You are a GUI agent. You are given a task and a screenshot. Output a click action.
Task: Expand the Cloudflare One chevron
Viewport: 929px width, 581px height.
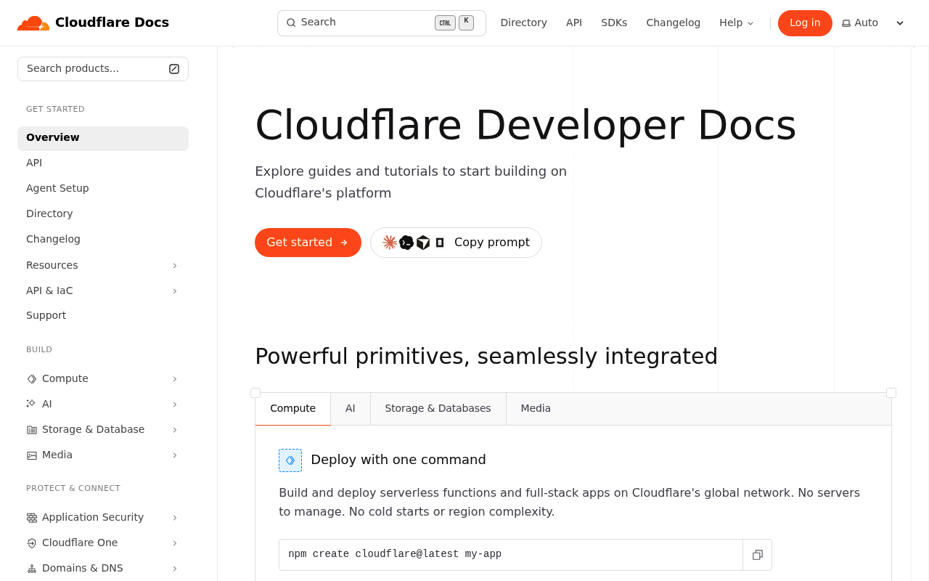point(175,543)
